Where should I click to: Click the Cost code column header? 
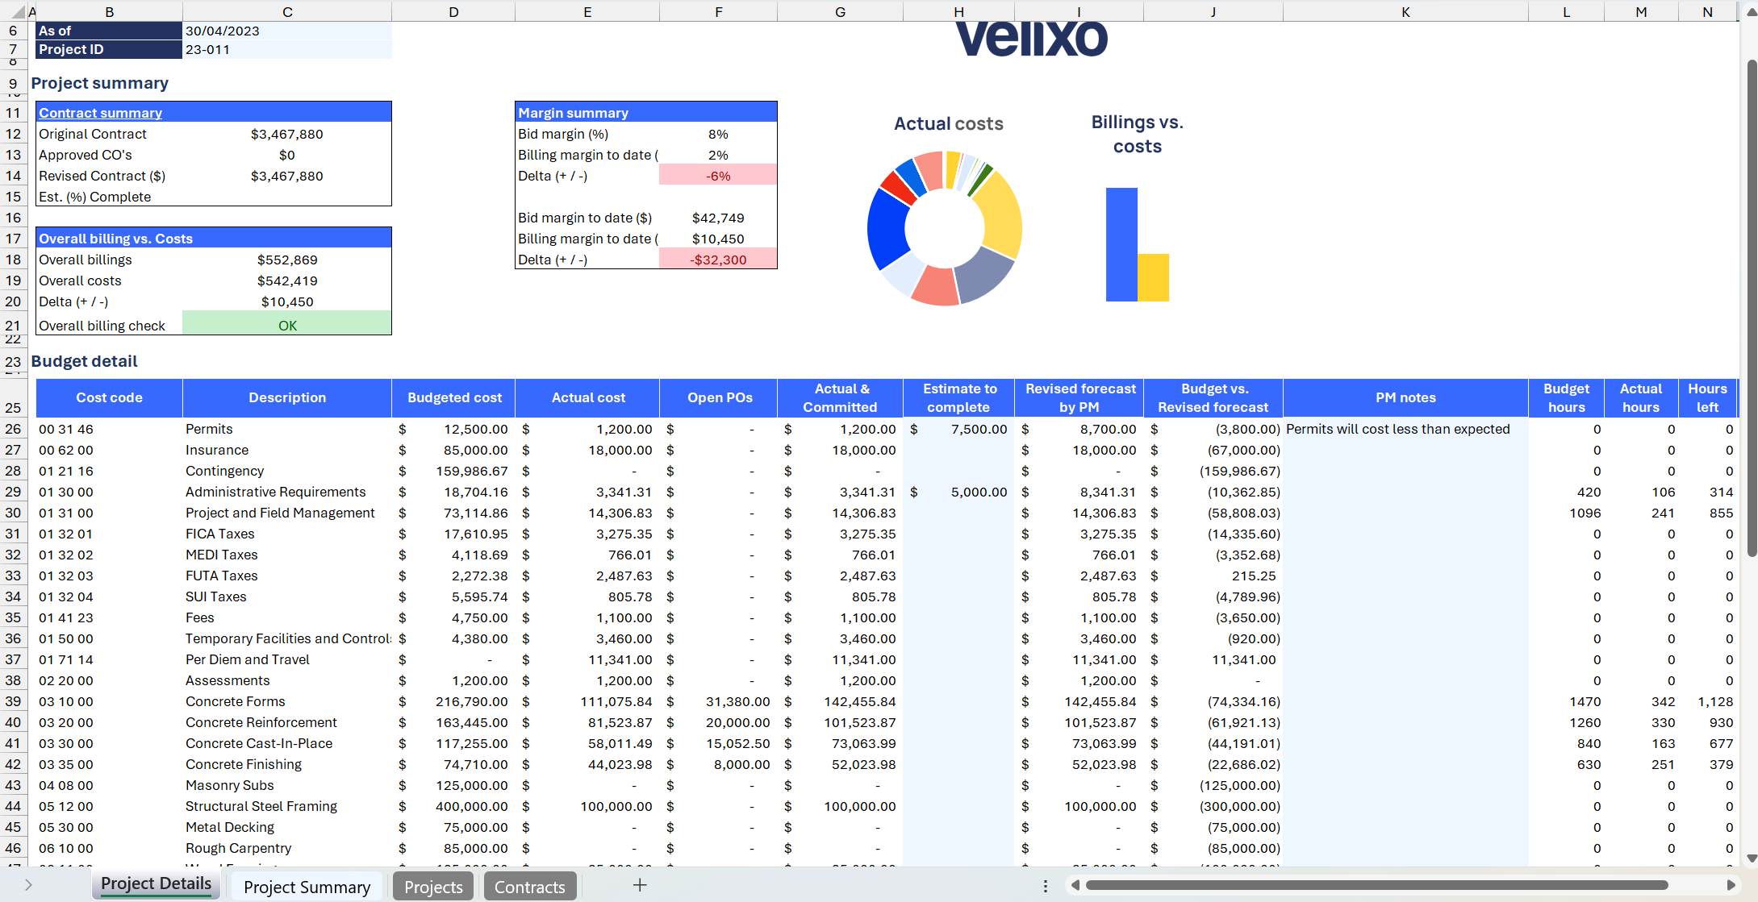pos(110,397)
